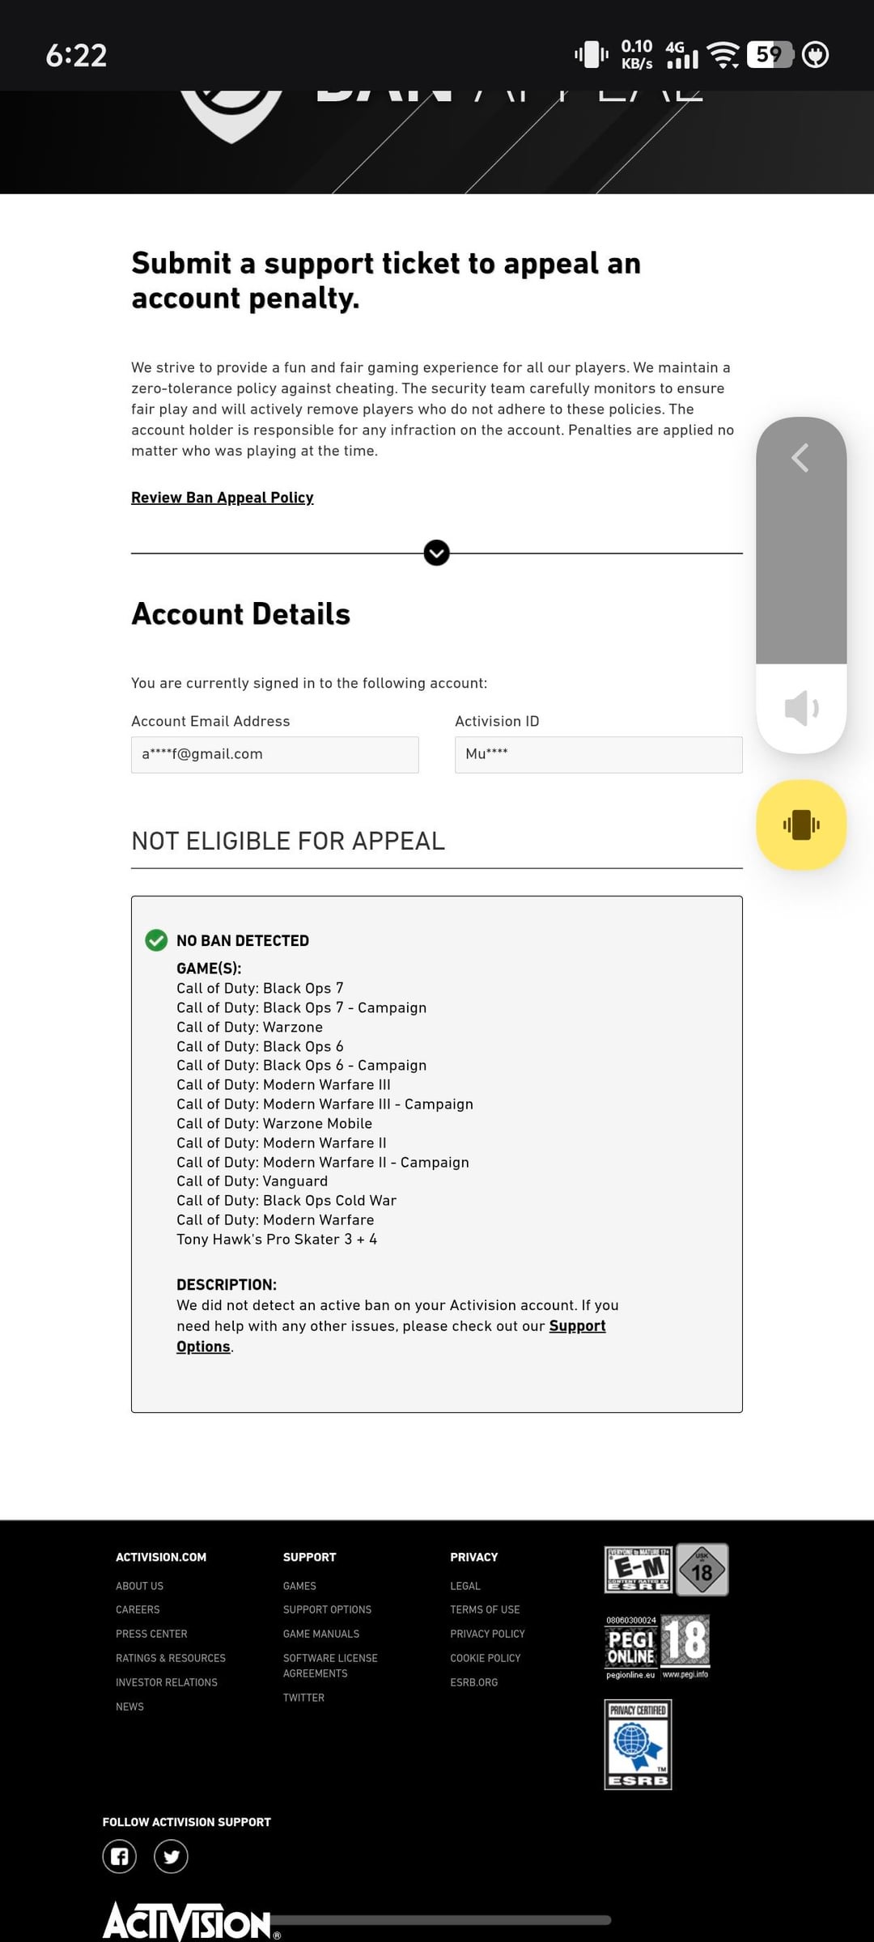Expand section with the black chevron circle

pos(436,553)
